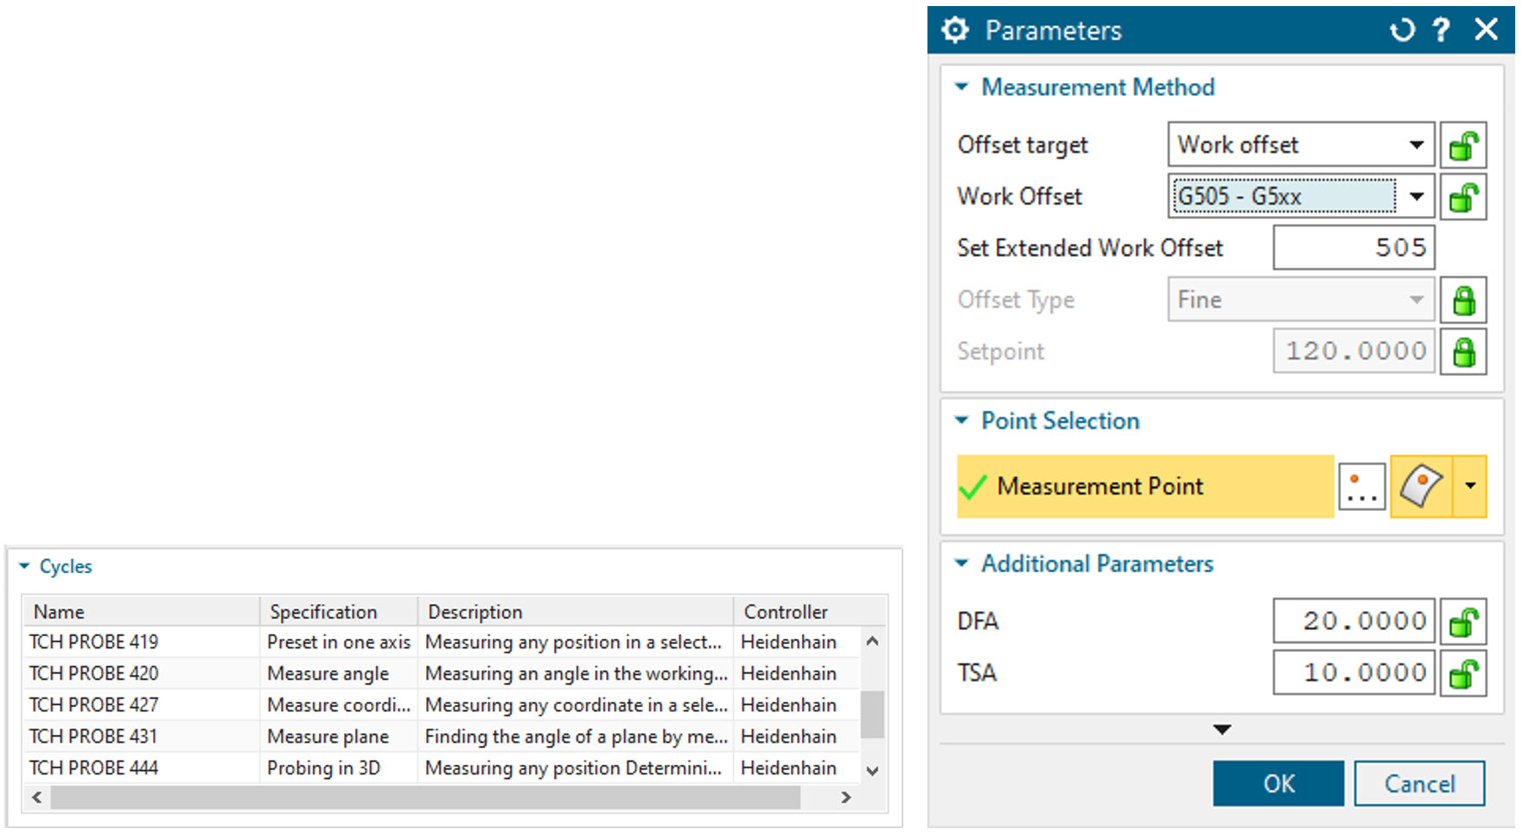Toggle the lock beside the TSA field
The width and height of the screenshot is (1523, 835).
(x=1462, y=673)
